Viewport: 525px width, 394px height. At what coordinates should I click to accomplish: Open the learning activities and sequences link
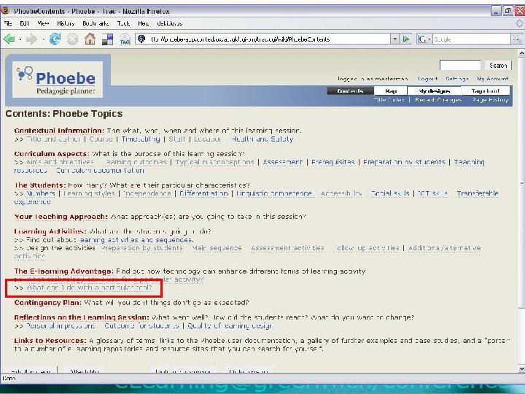tap(136, 240)
